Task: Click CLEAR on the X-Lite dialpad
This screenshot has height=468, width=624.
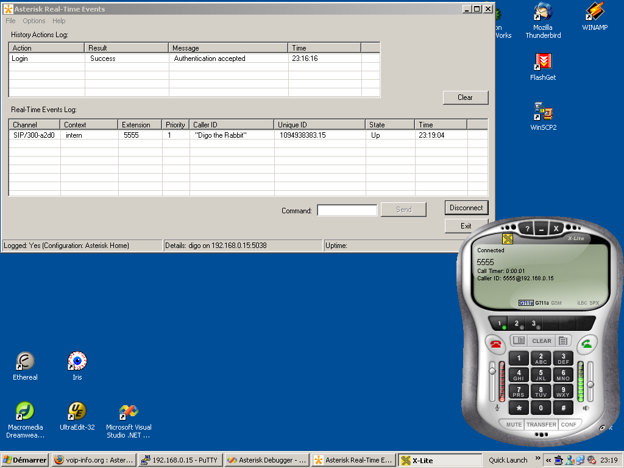Action: click(x=542, y=341)
